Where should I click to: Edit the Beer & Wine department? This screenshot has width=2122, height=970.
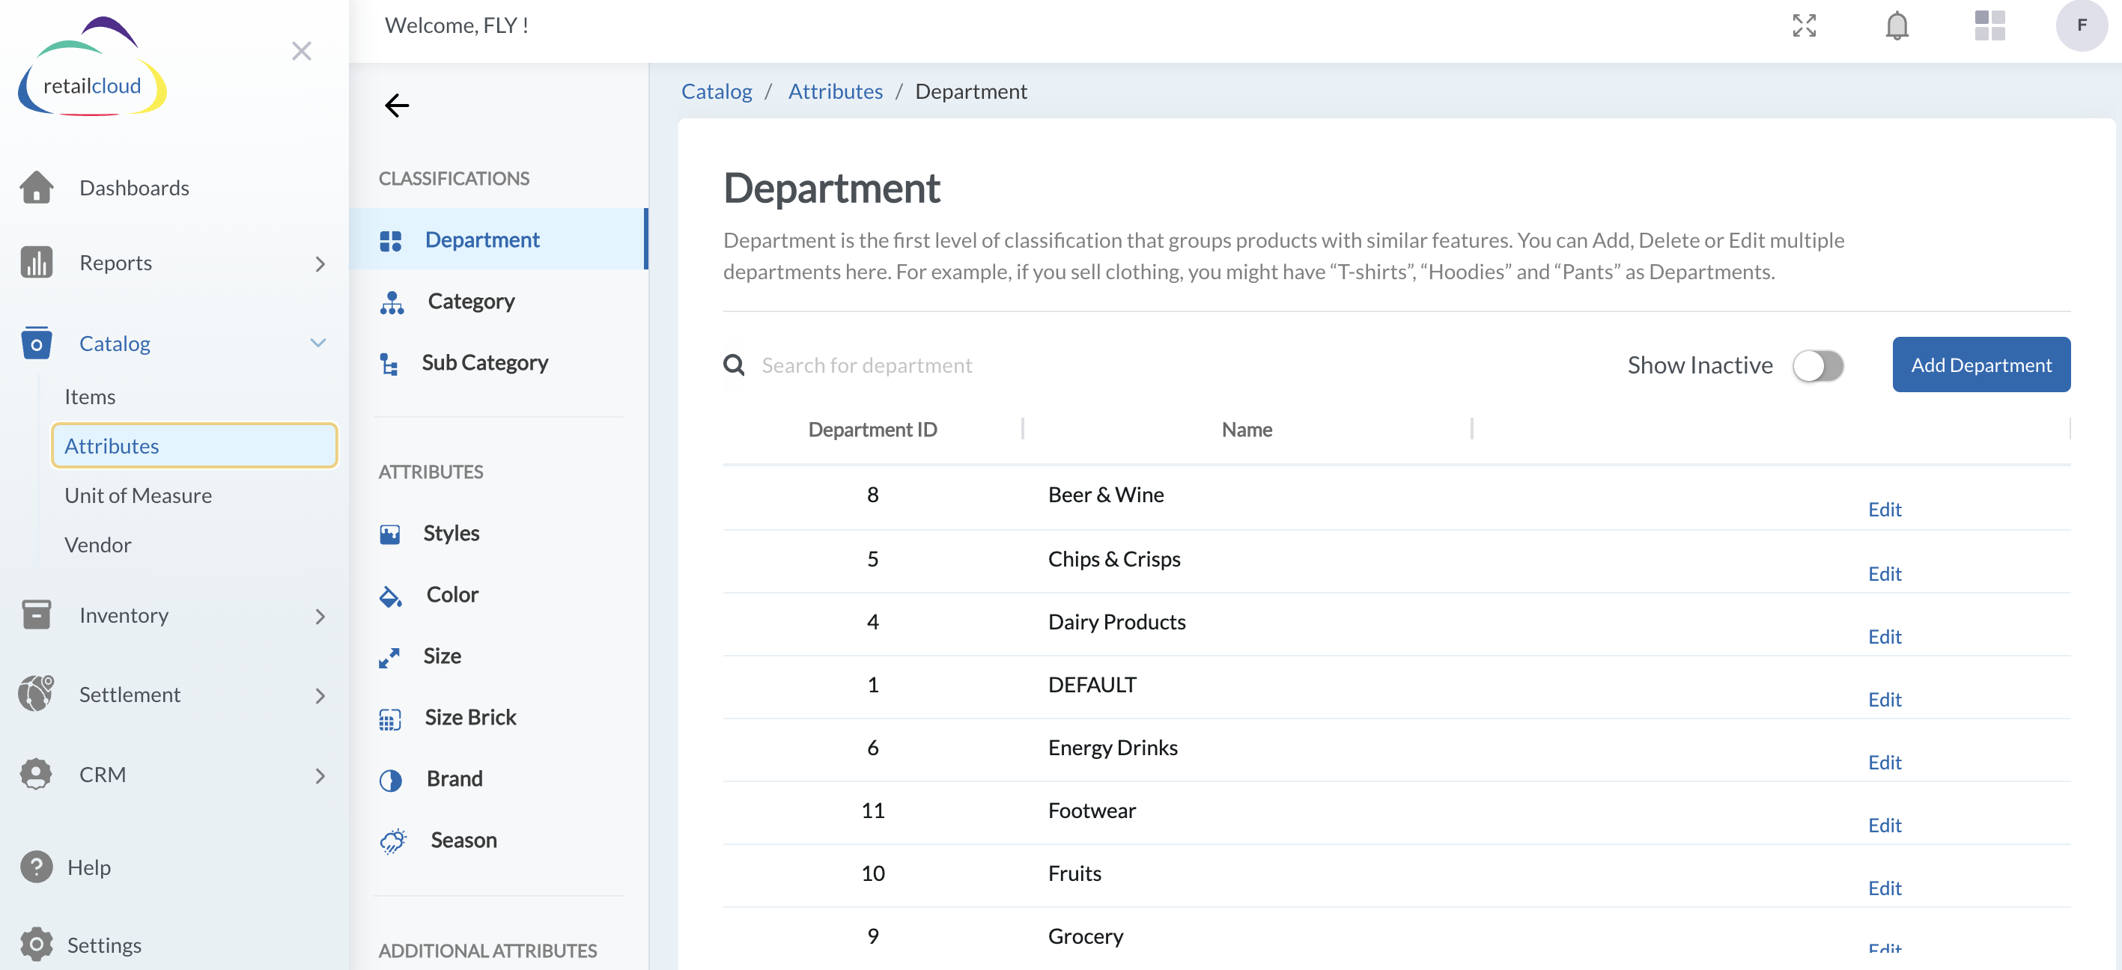tap(1884, 509)
